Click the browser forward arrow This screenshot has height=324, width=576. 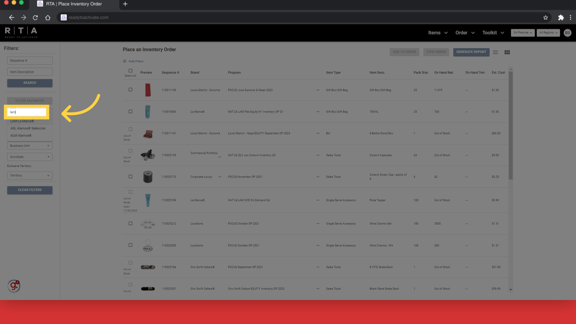(x=23, y=17)
